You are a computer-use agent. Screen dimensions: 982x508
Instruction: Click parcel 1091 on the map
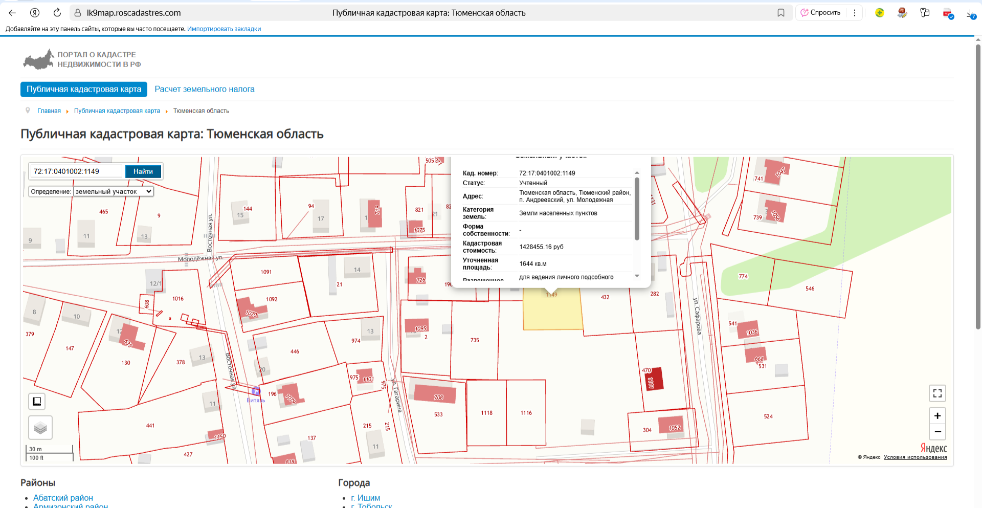pyautogui.click(x=266, y=272)
